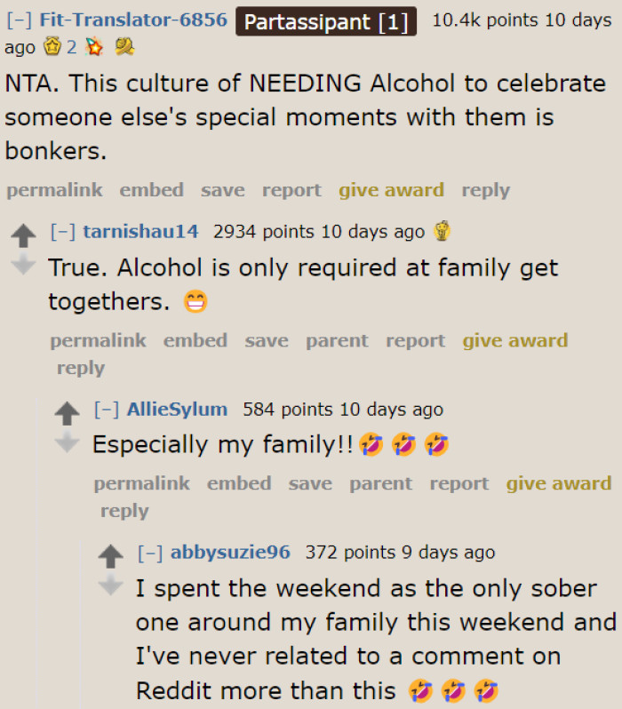Viewport: 622px width, 709px height.
Task: Collapse tarnishau14's comment with [–]
Action: pos(62,232)
